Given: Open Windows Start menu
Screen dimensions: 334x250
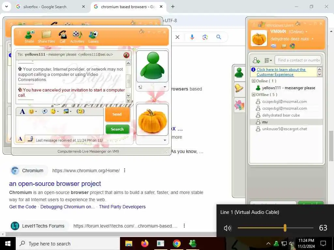Looking at the screenshot, I should (8, 243).
